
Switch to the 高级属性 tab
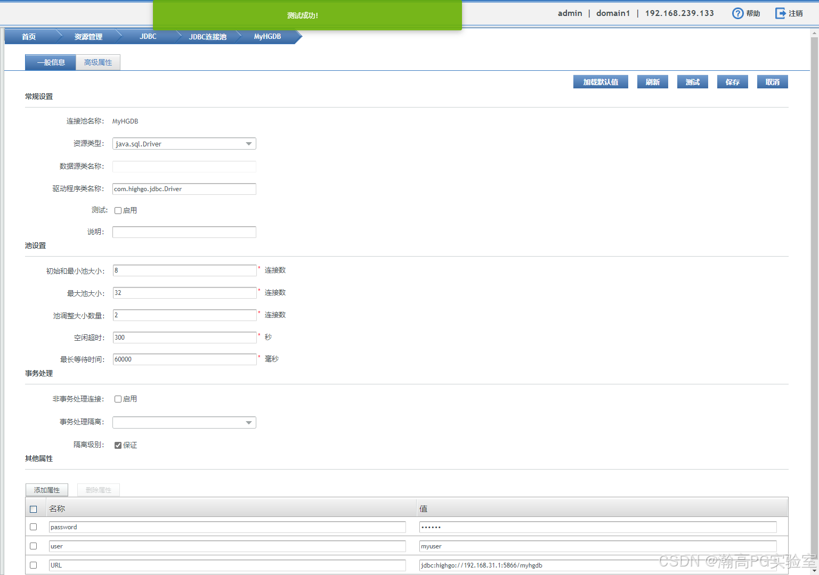pos(98,62)
